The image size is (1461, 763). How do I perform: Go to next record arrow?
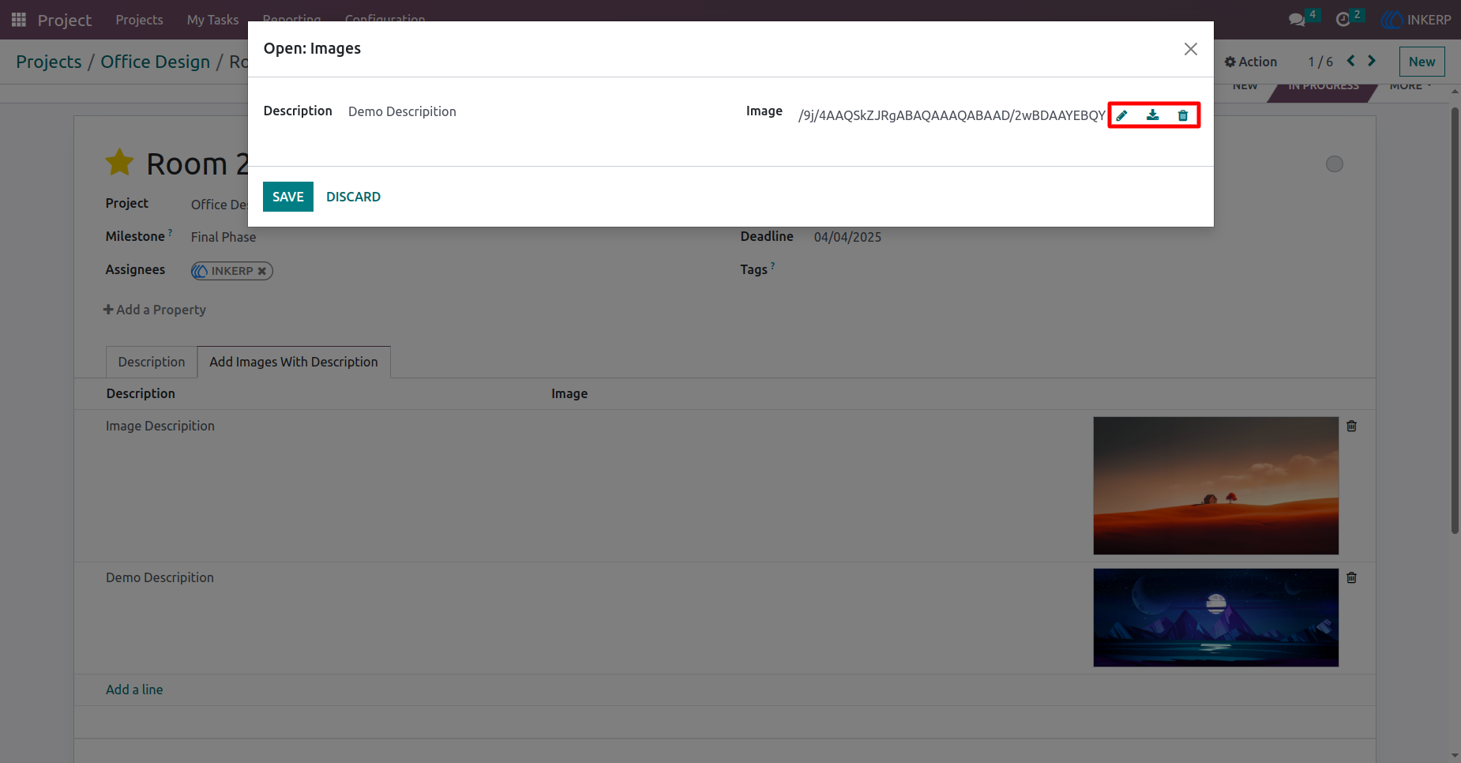[x=1372, y=61]
